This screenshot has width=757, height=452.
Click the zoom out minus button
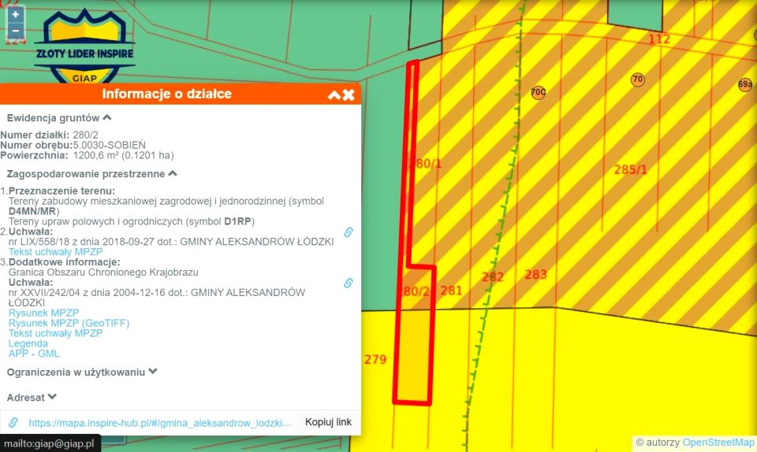coord(16,31)
